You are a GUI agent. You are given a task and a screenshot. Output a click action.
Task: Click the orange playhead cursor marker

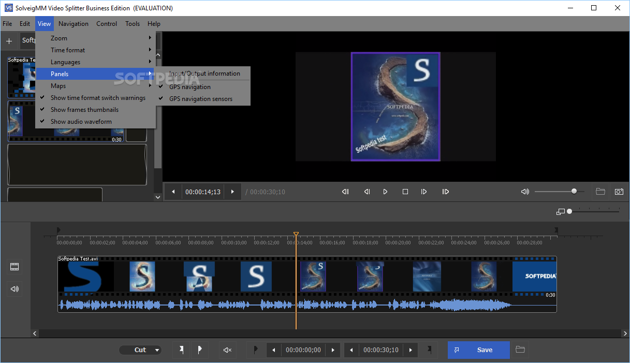point(296,235)
